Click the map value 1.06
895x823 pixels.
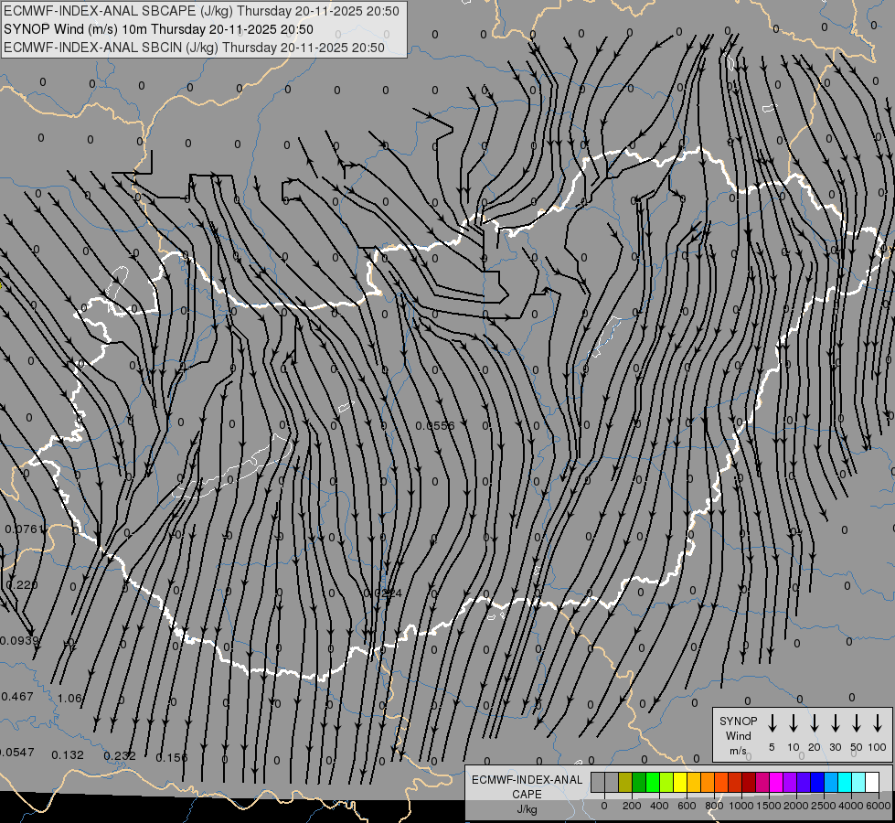[x=69, y=698]
